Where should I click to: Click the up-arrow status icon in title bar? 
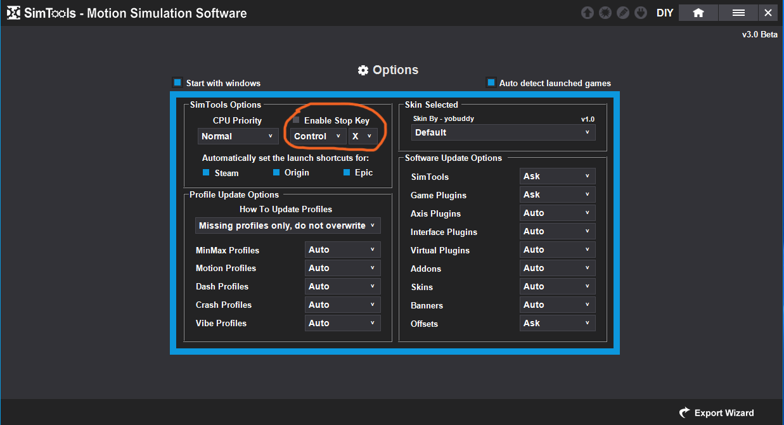pyautogui.click(x=588, y=13)
